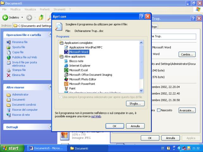The image size is (203, 152).
Task: Click Altre applicazioni group header
Action: (x=75, y=56)
